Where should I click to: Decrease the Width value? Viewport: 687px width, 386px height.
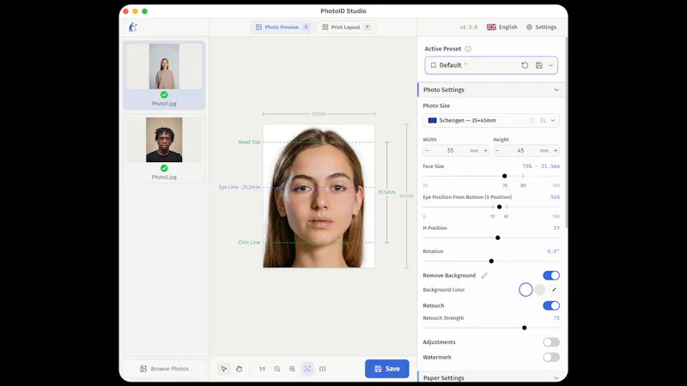[427, 151]
